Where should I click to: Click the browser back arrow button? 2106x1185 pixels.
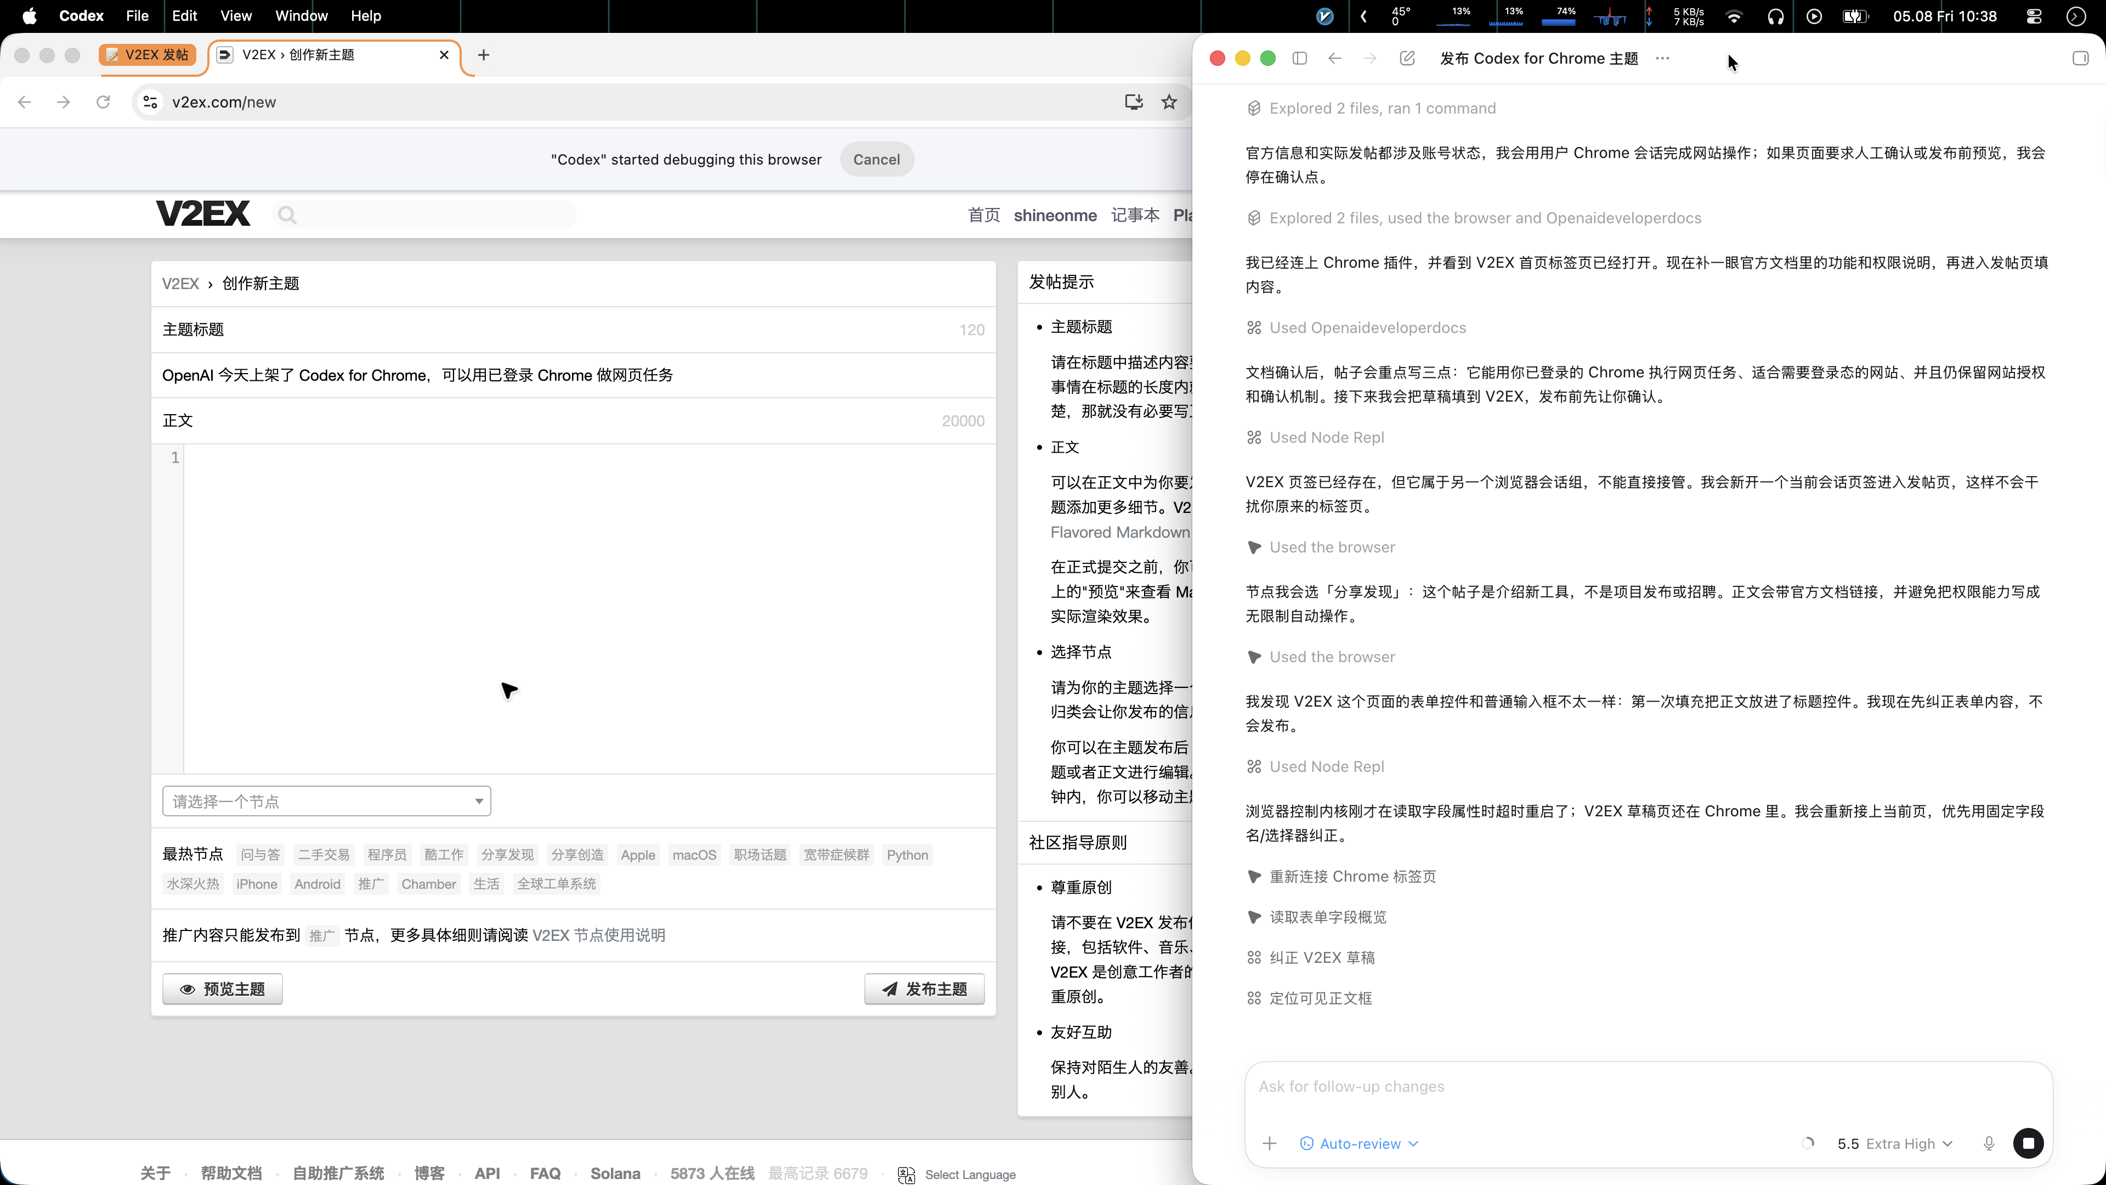click(x=25, y=102)
